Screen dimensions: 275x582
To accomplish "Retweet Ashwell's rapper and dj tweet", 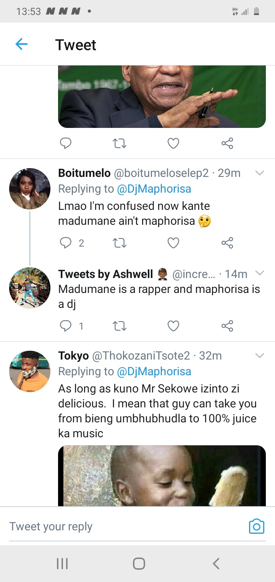I will (120, 326).
